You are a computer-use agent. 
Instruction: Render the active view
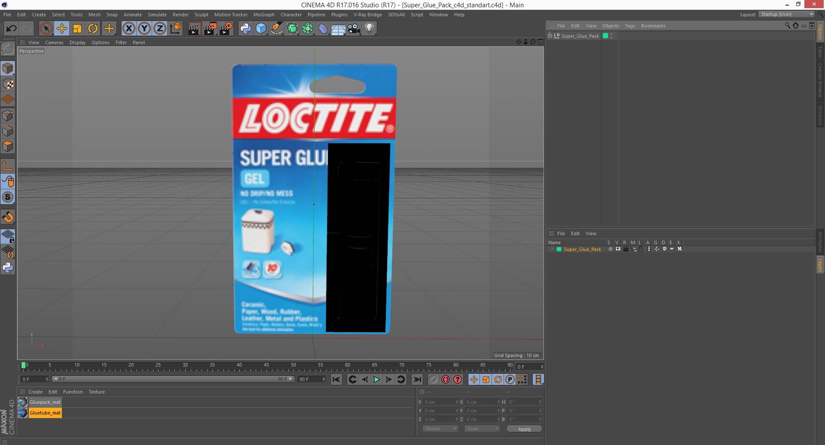(194, 29)
